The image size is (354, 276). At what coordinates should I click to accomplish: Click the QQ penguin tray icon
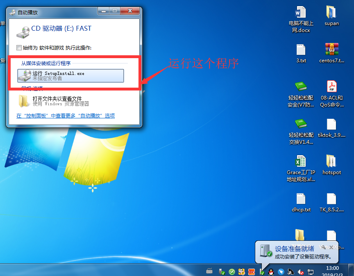271,272
